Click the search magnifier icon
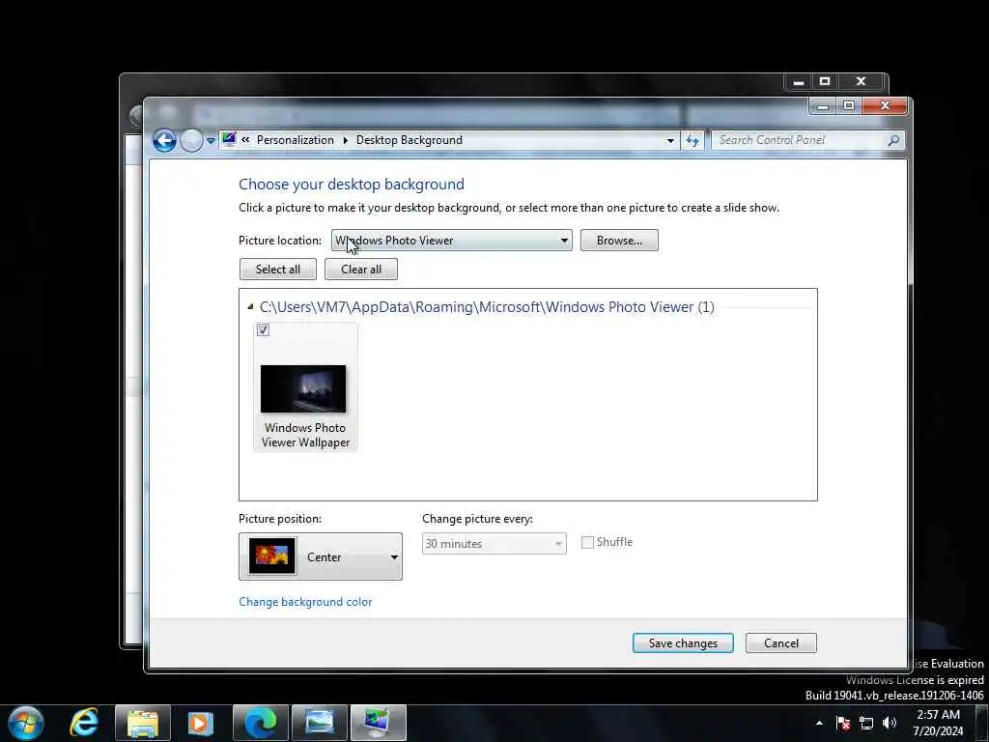 pyautogui.click(x=893, y=140)
